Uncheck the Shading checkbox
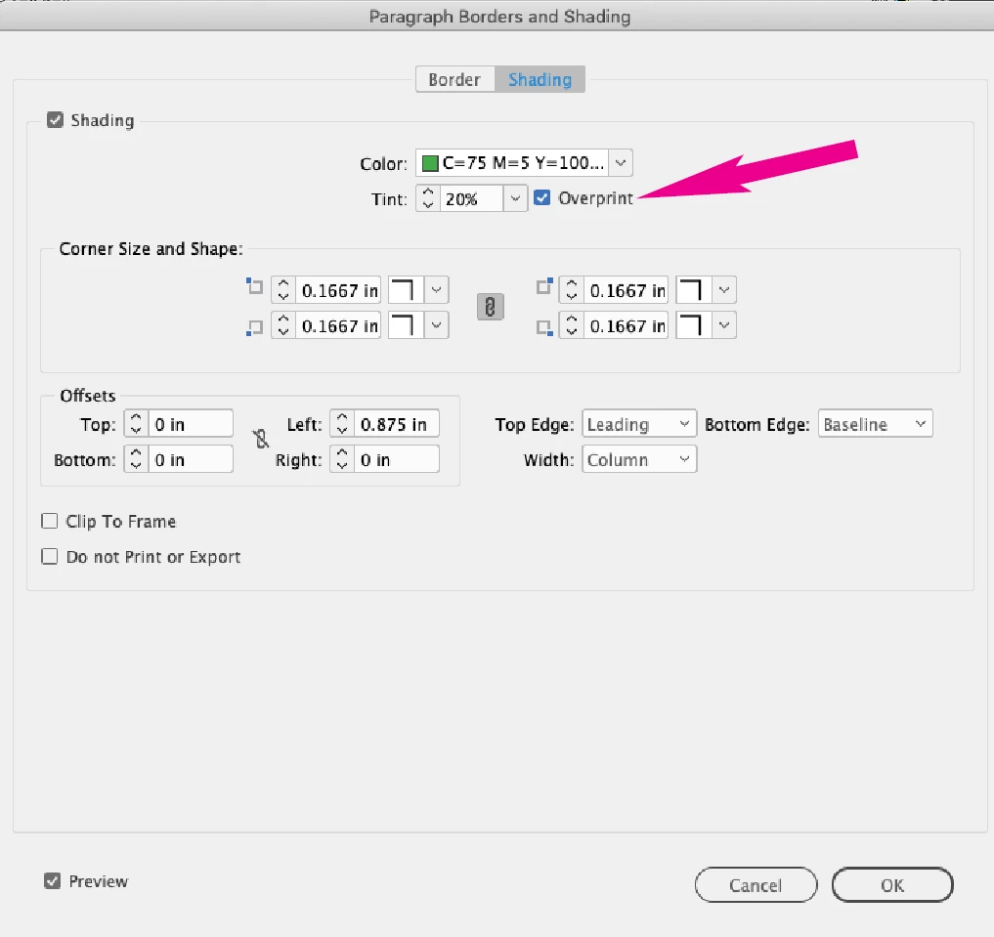The height and width of the screenshot is (937, 994). pyautogui.click(x=55, y=120)
